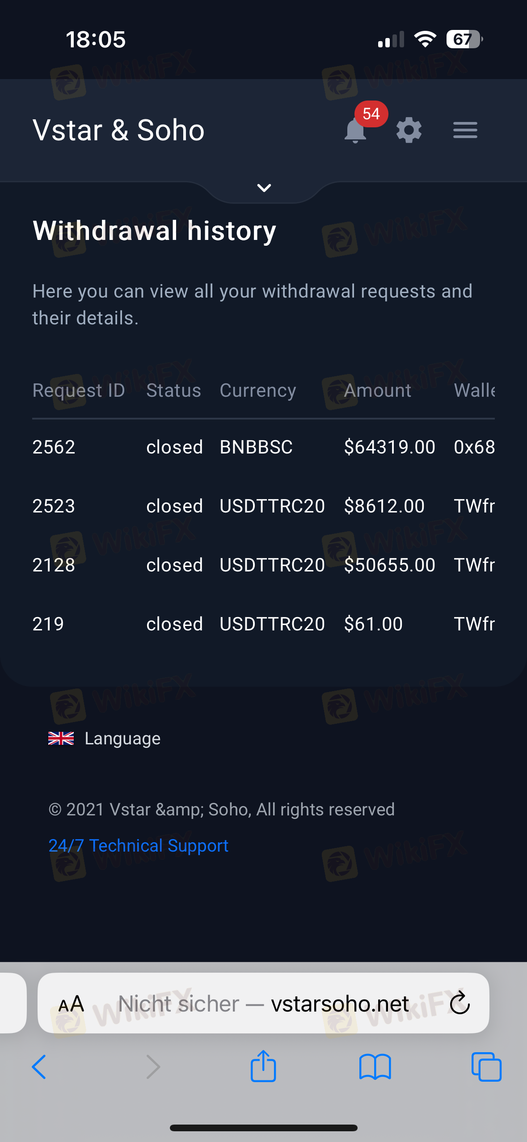The width and height of the screenshot is (527, 1142).
Task: Click the Status column header
Action: tap(173, 390)
